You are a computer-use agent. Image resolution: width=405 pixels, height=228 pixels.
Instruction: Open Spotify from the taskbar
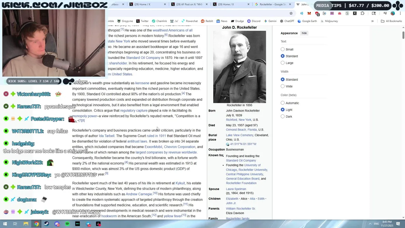tap(67, 224)
